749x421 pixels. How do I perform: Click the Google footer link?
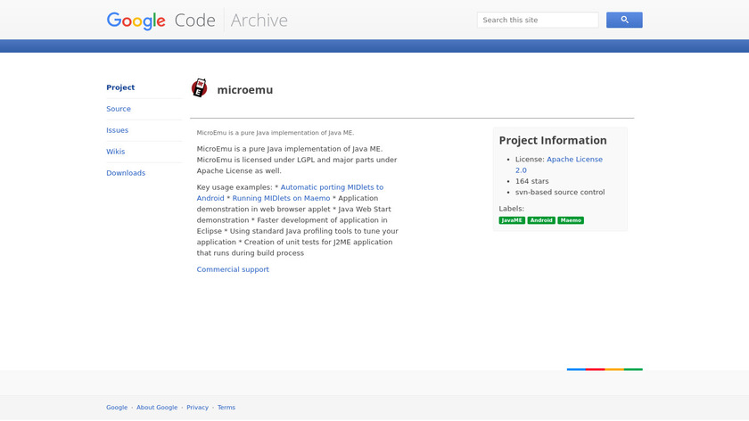(117, 408)
